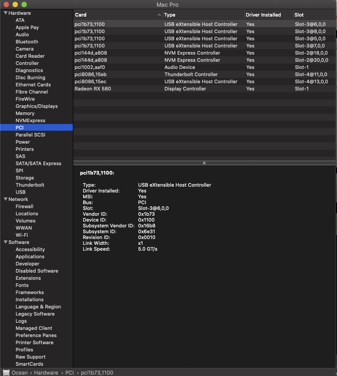Select Memory in the sidebar
337x376 pixels.
click(x=25, y=113)
